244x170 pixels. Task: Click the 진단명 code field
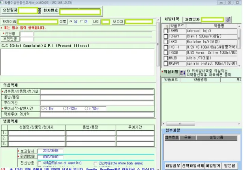(27, 34)
